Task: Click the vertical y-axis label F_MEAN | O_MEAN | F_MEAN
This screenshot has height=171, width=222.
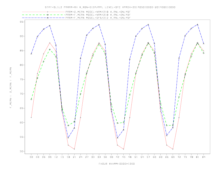Action: coord(11,88)
